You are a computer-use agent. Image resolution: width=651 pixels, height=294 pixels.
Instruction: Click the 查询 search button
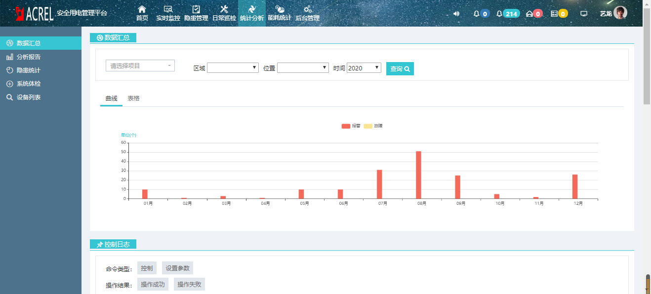(400, 69)
